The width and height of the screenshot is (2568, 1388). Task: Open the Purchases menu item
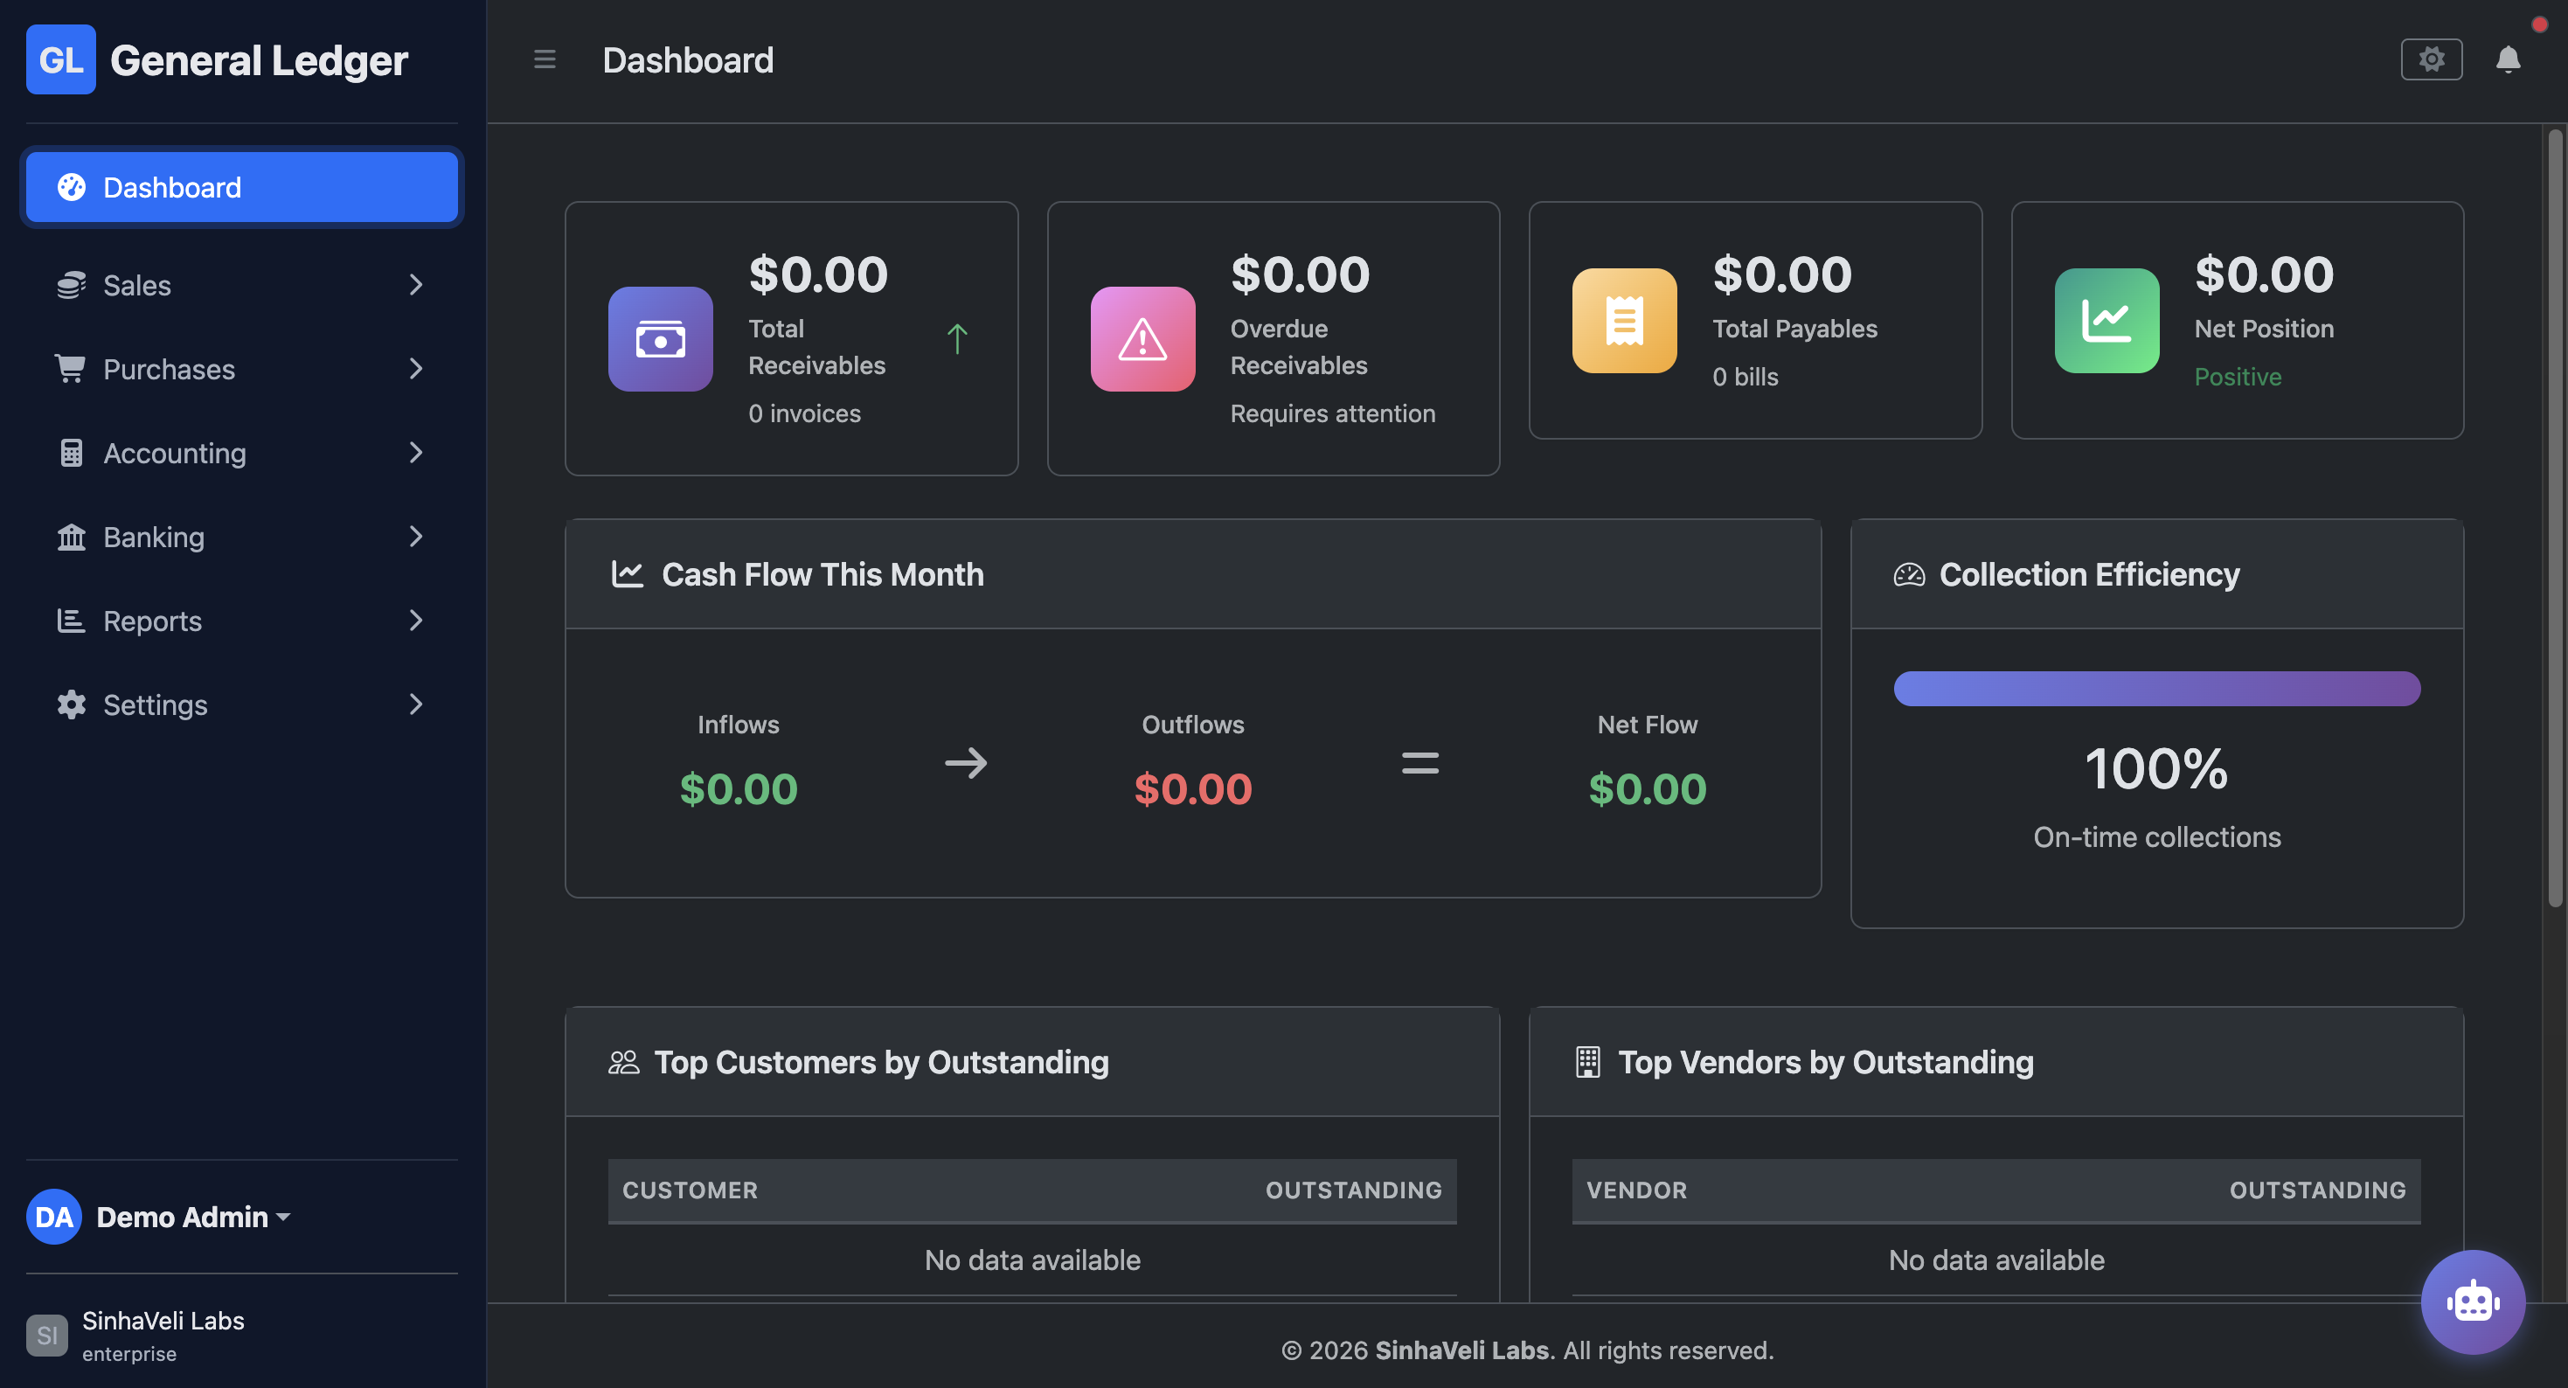[x=242, y=369]
